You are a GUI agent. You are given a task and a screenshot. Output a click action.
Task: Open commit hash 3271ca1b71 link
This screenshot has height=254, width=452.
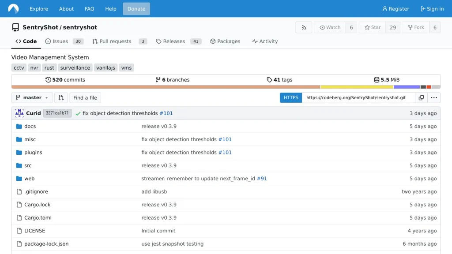point(57,113)
